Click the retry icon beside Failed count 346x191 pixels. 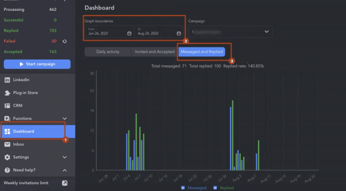(64, 41)
